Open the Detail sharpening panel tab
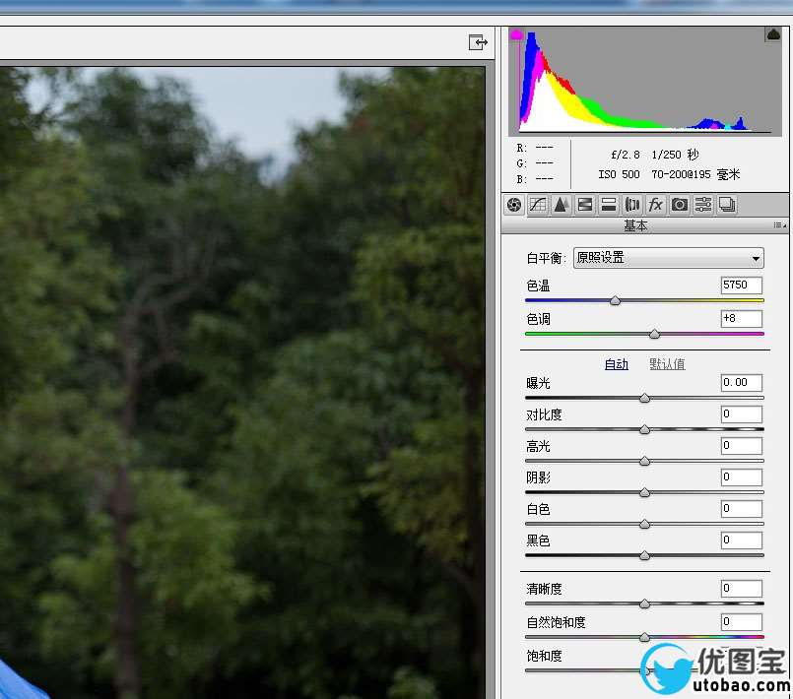 561,205
